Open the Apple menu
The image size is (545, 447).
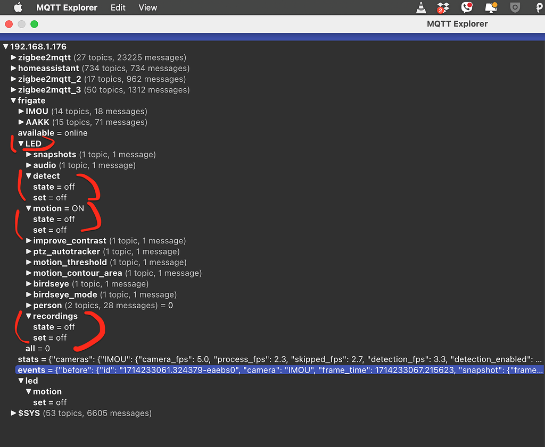(x=18, y=7)
